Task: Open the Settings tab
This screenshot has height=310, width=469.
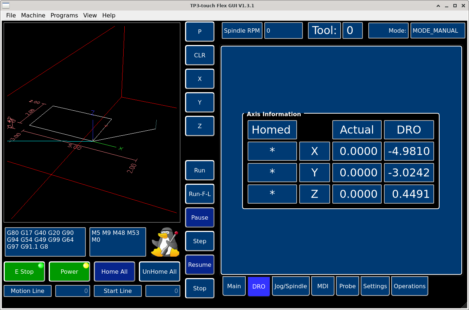Action: click(x=375, y=286)
